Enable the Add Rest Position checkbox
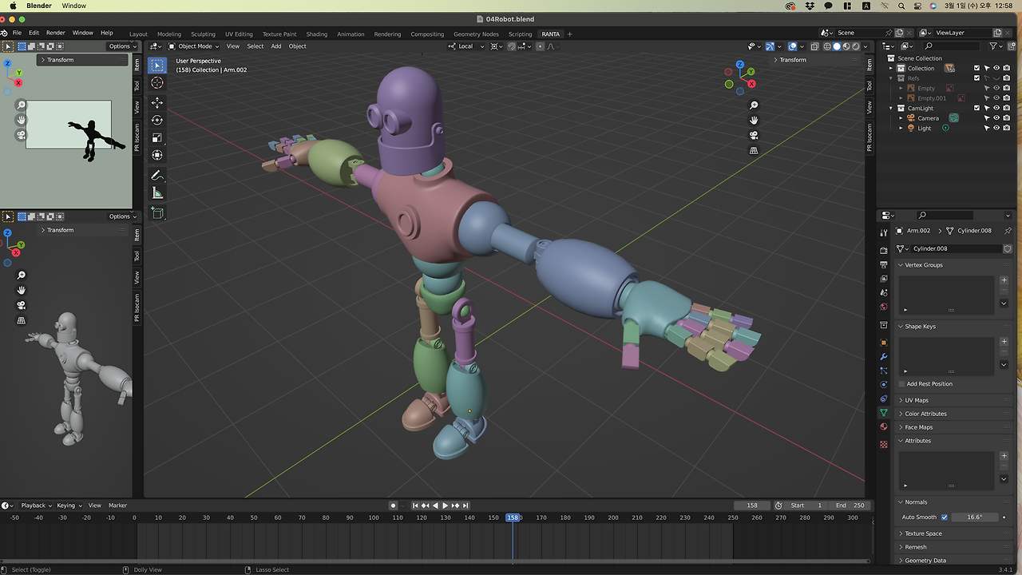Screen dimensions: 1022x575 [x=901, y=384]
